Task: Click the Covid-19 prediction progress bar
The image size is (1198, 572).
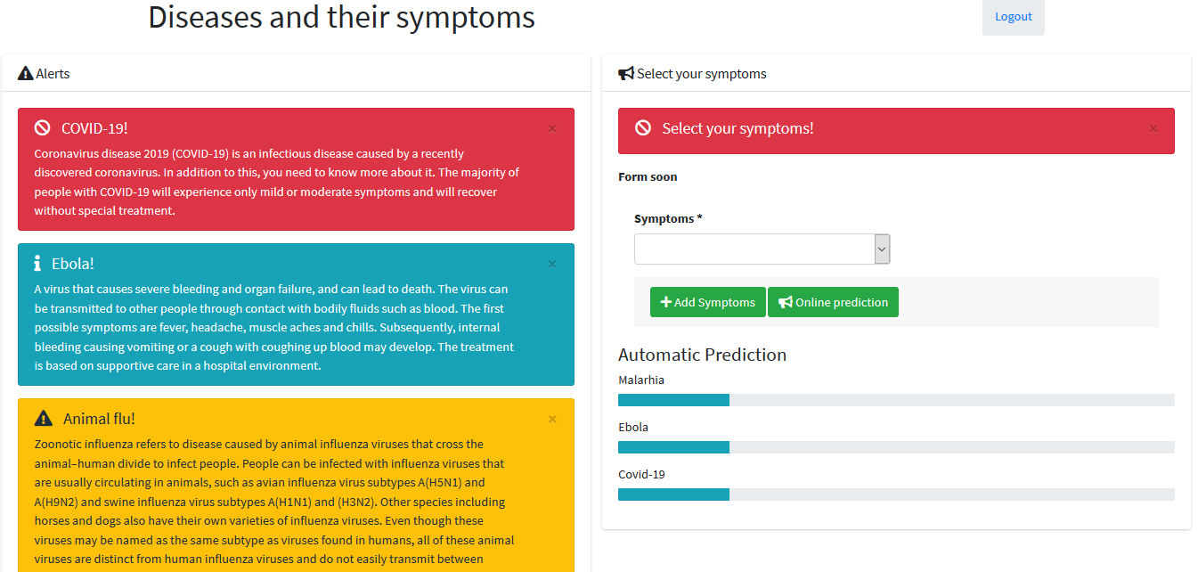Action: 896,494
